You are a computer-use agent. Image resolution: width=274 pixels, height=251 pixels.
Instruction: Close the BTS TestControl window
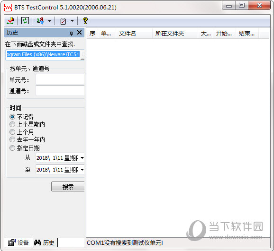259,6
